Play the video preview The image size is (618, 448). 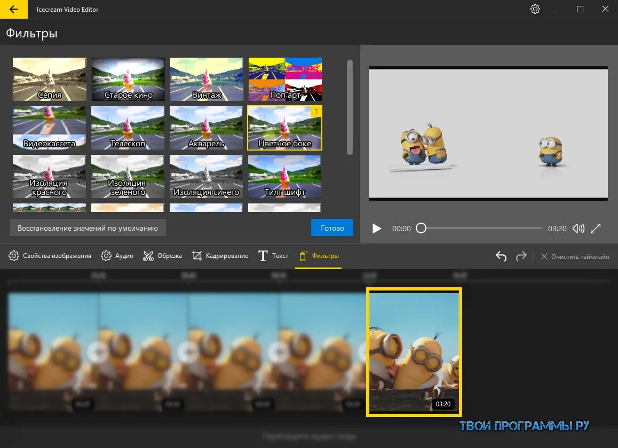pyautogui.click(x=377, y=229)
